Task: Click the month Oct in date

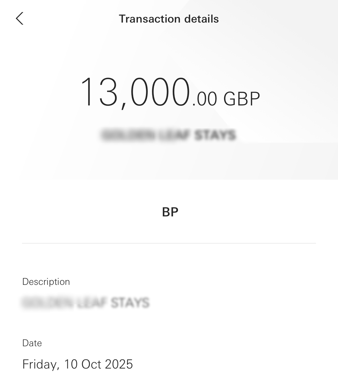Action: pyautogui.click(x=91, y=364)
